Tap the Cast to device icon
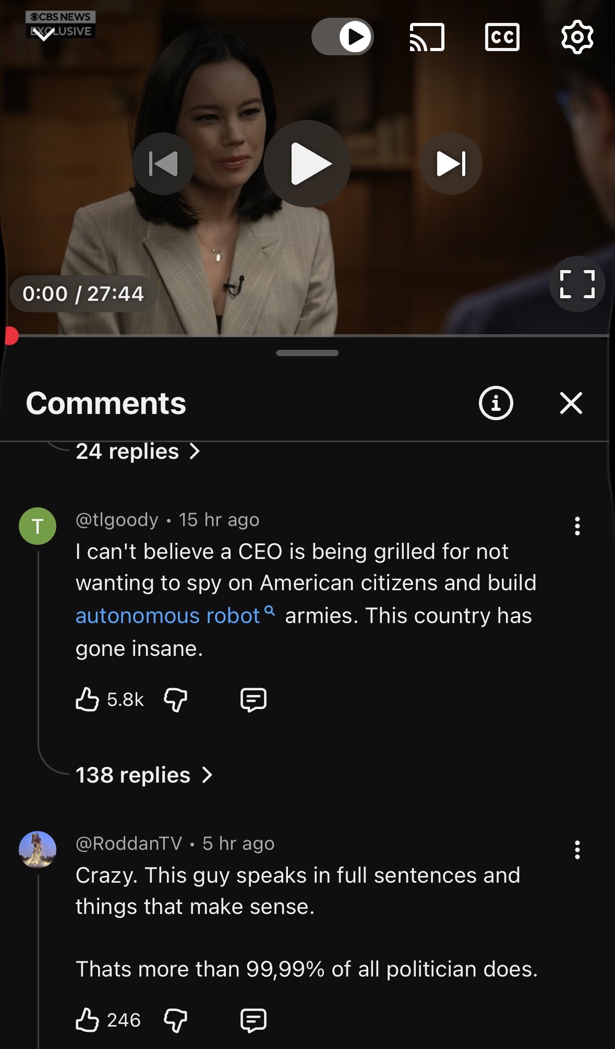615x1049 pixels. tap(427, 37)
